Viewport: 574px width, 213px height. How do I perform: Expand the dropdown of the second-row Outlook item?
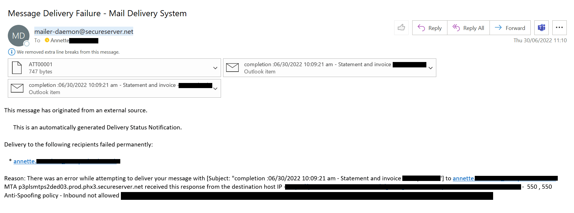pyautogui.click(x=215, y=89)
